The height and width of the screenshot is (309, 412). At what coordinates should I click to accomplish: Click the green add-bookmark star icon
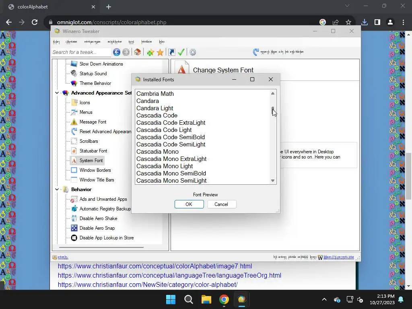[x=150, y=52]
